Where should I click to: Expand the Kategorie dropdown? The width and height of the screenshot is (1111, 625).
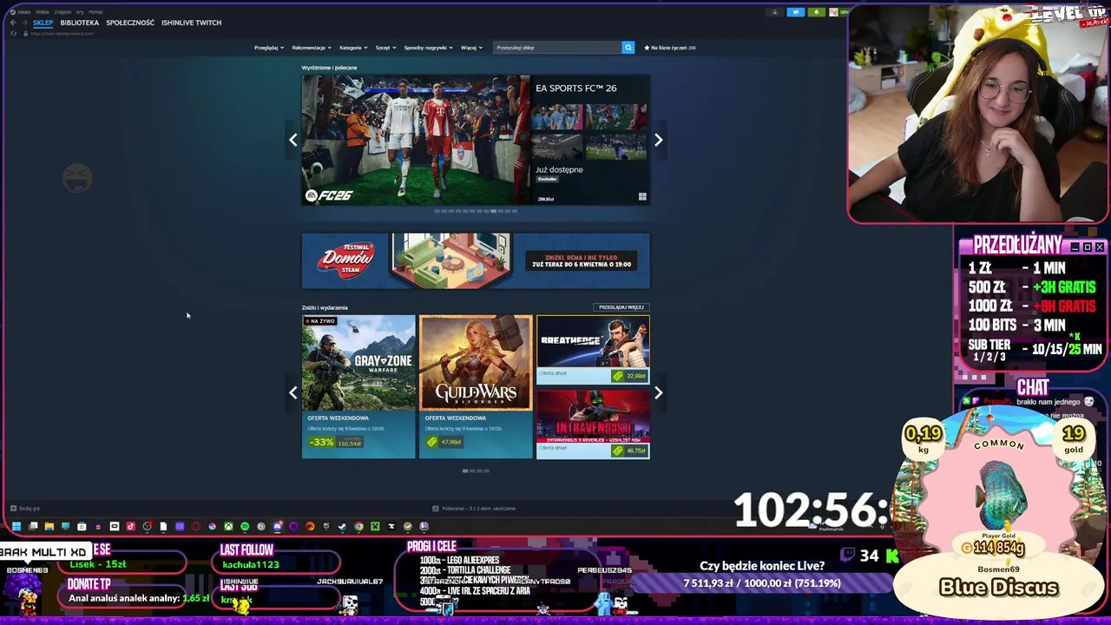[x=352, y=48]
